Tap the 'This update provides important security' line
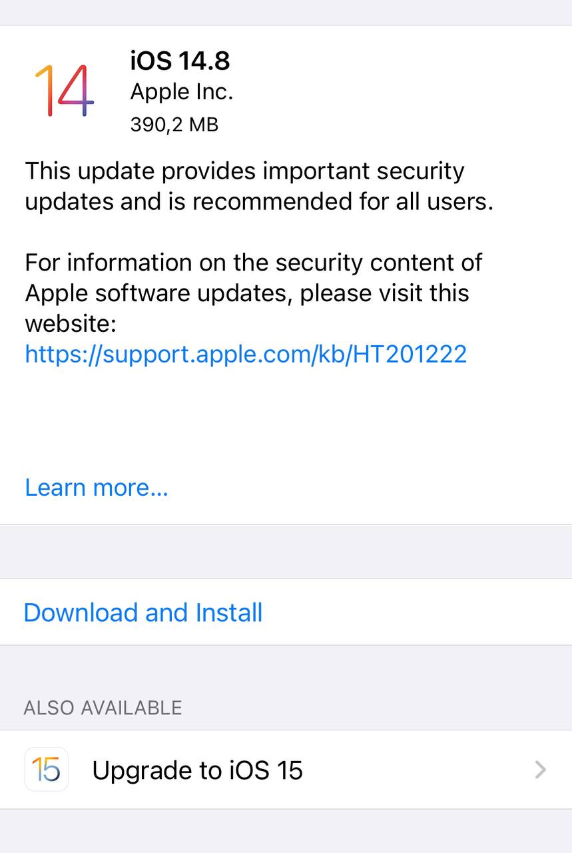 244,171
